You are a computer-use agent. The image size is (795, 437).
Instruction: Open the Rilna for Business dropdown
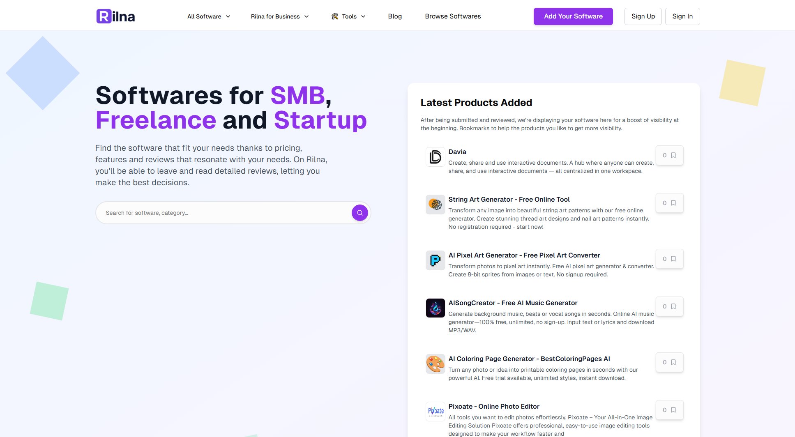pyautogui.click(x=279, y=16)
